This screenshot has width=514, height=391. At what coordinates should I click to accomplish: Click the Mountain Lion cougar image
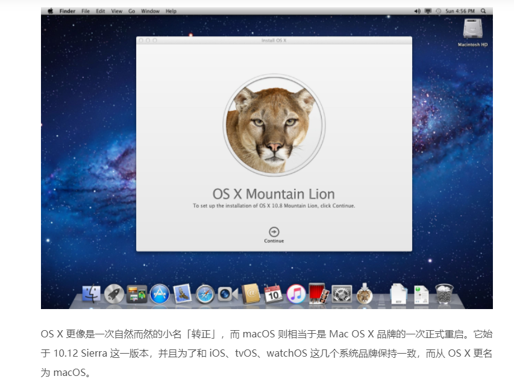(274, 125)
